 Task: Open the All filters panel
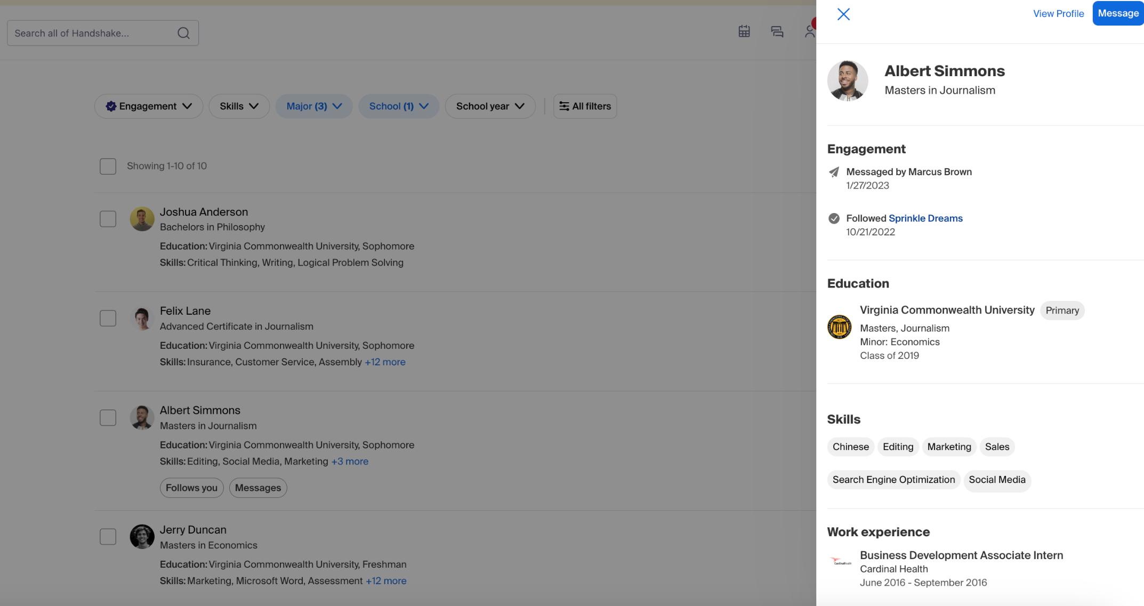tap(585, 106)
